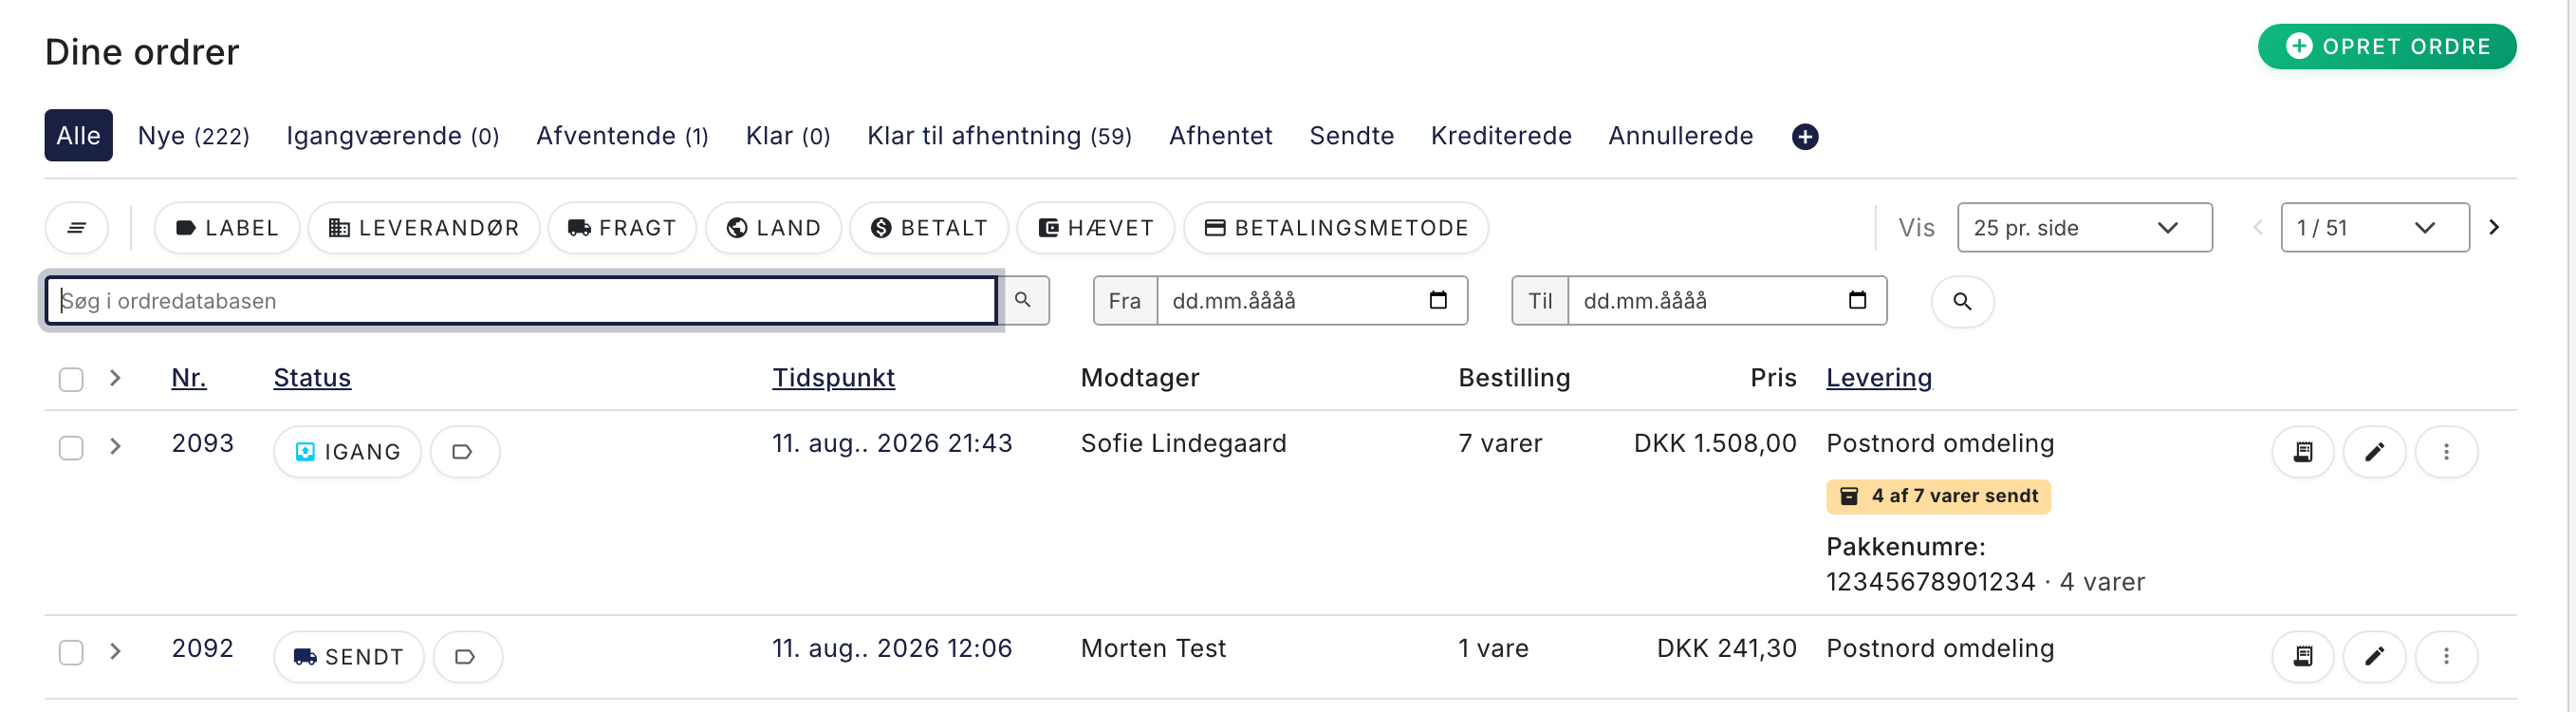Edit order 2092 with pencil icon
Image resolution: width=2576 pixels, height=712 pixels.
click(x=2374, y=656)
